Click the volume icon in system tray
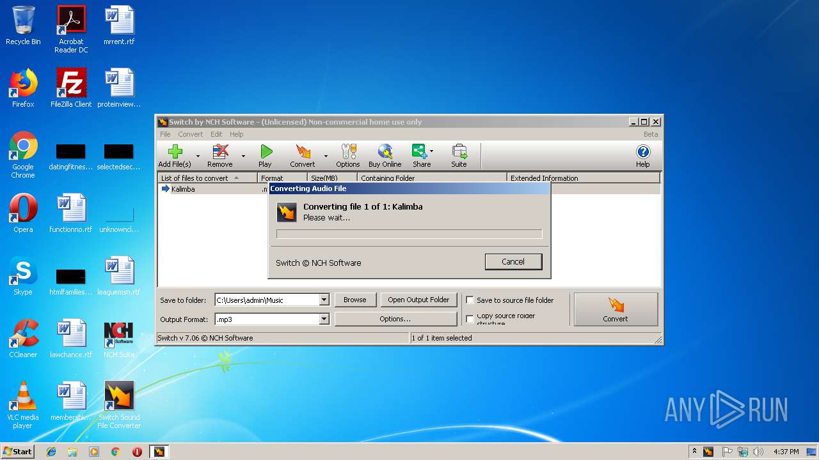 (758, 452)
